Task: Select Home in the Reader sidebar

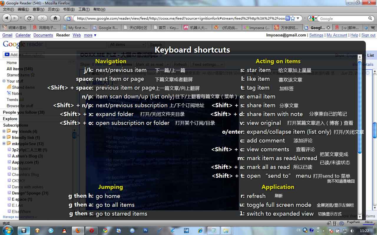Action: [12, 63]
